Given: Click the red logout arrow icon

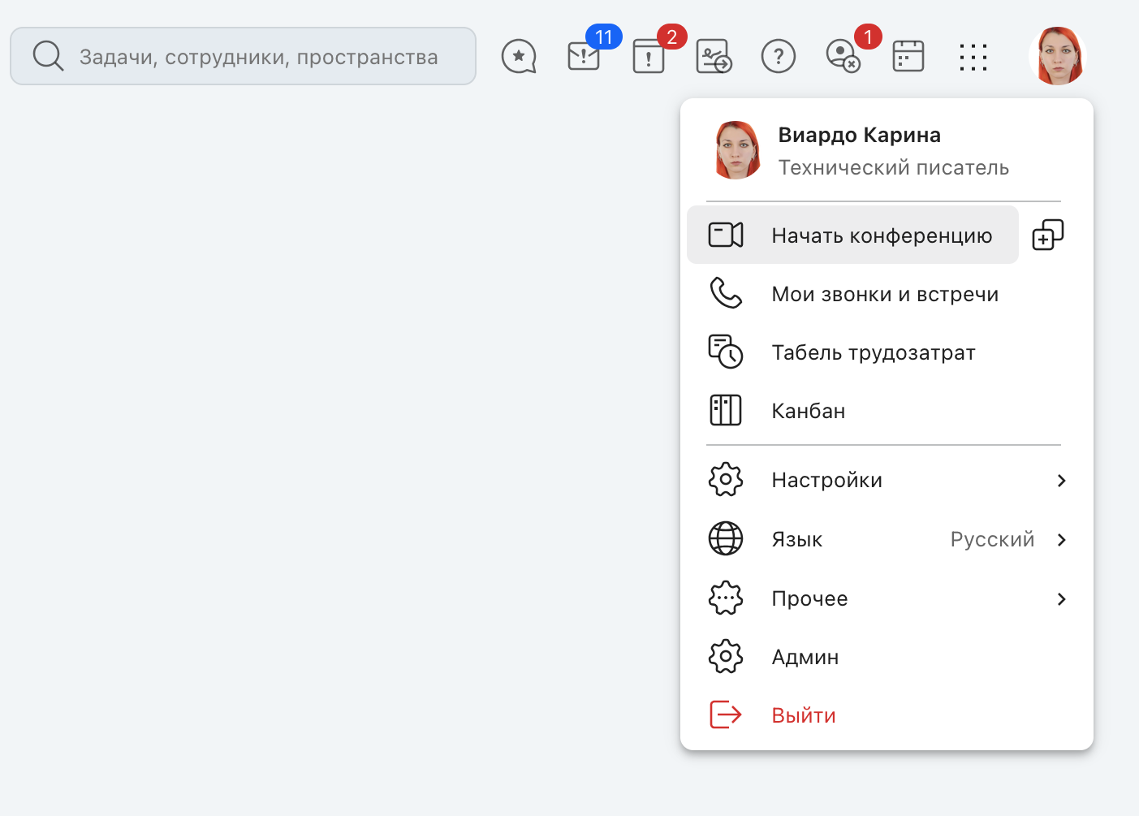Looking at the screenshot, I should [x=726, y=715].
